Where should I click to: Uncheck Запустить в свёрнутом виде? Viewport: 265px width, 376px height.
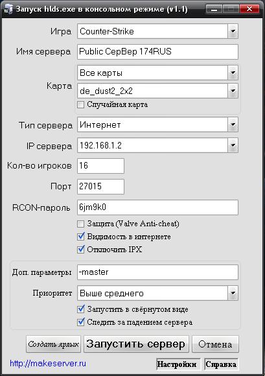tap(81, 309)
